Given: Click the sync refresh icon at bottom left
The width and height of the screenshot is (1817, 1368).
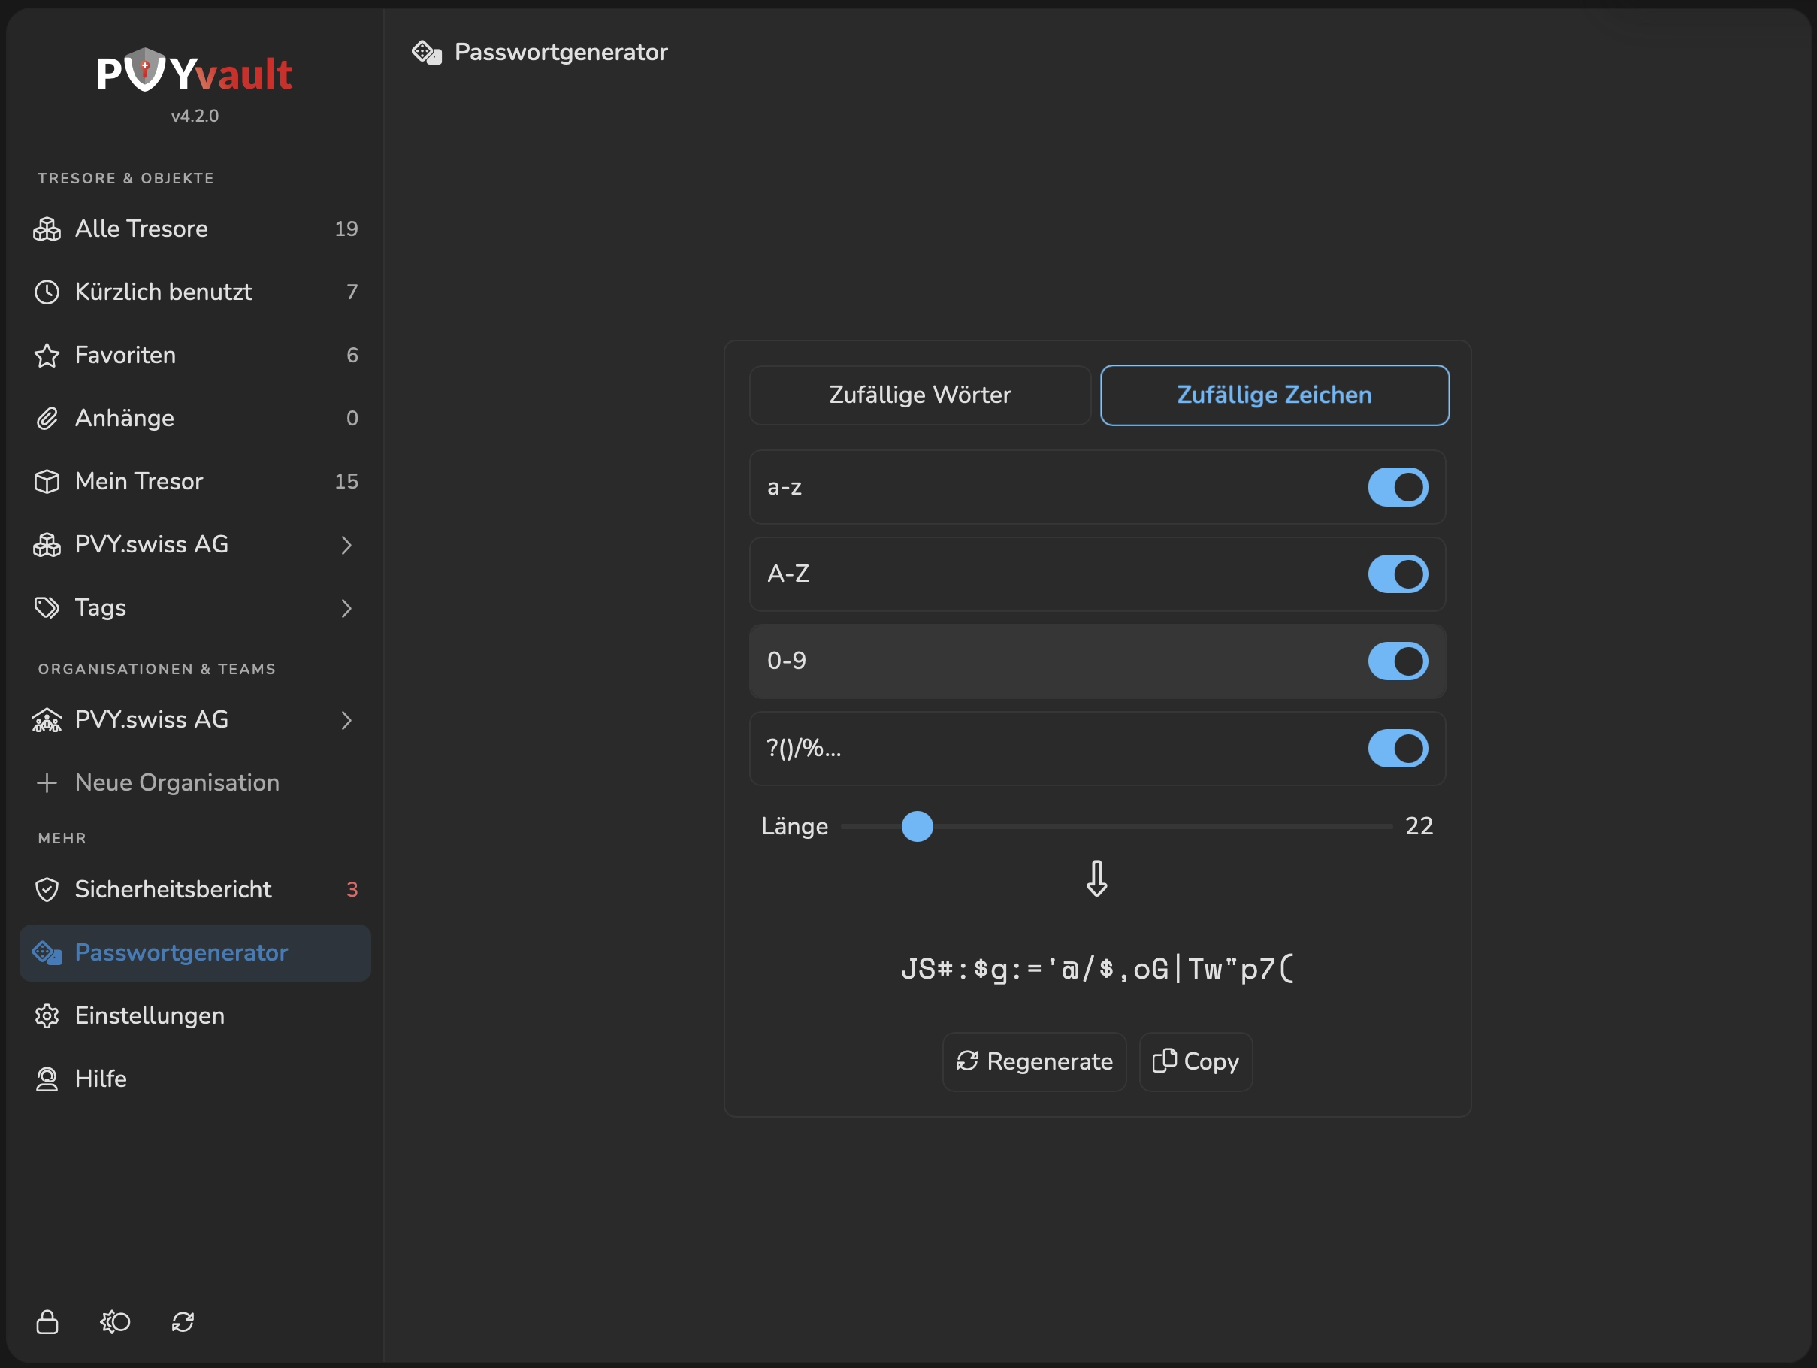Looking at the screenshot, I should [183, 1322].
